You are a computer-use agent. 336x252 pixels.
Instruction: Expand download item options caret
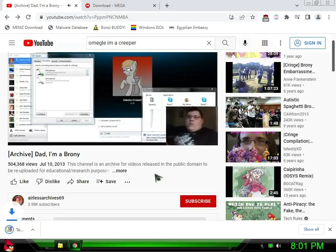point(33,230)
